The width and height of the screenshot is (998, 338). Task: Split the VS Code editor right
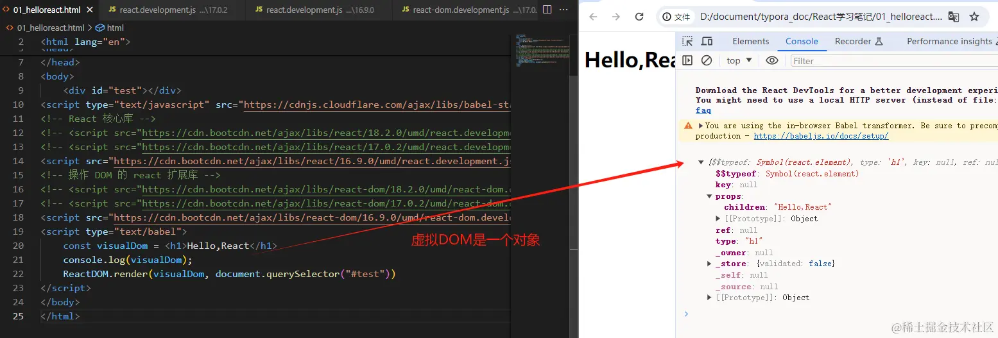coord(547,10)
